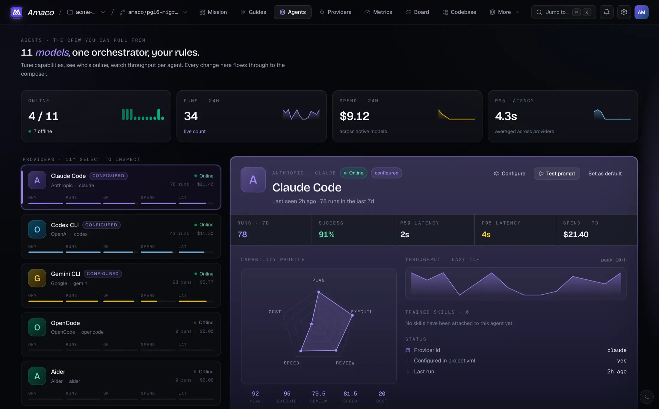Image resolution: width=659 pixels, height=409 pixels.
Task: Open the terminal icon button at bottom right
Action: click(646, 397)
